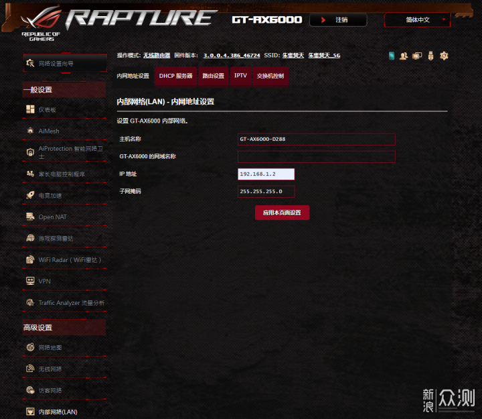Select the AiMesh sidebar icon
The width and height of the screenshot is (482, 419).
point(30,131)
